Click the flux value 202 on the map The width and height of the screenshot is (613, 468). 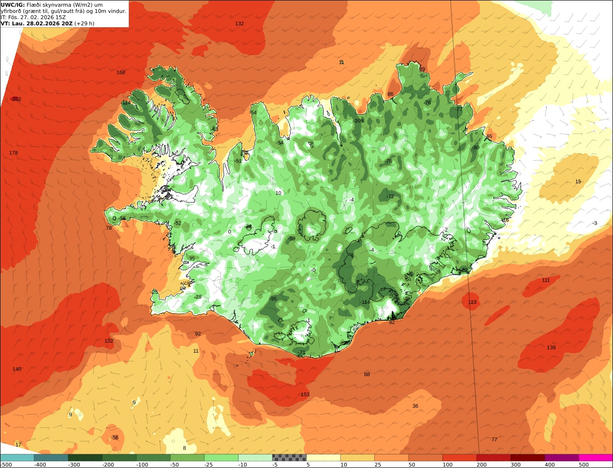point(17,99)
